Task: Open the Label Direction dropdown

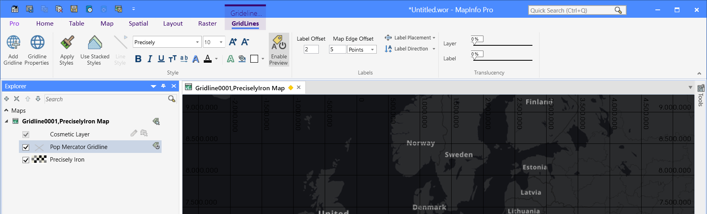Action: pos(434,49)
